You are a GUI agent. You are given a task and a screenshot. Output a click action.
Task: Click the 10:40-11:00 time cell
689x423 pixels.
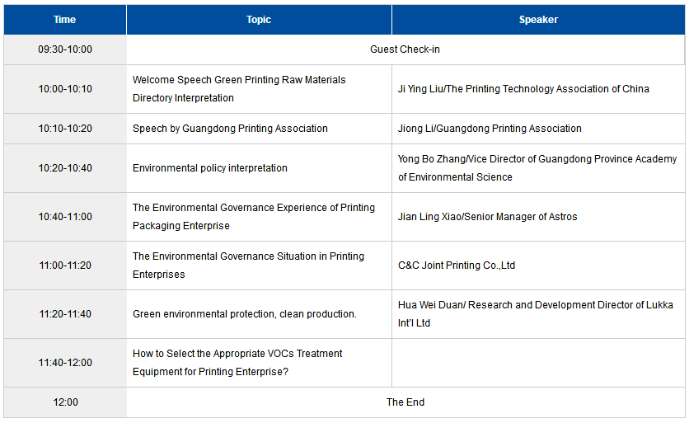65,217
